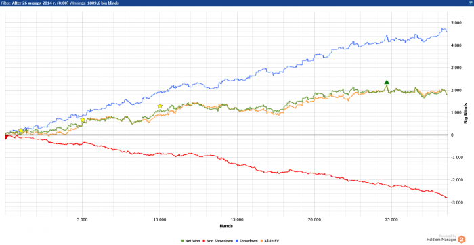Click the '0' big blinds axis label

[452, 135]
